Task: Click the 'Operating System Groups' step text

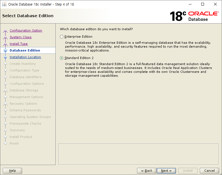Action: tap(30, 117)
